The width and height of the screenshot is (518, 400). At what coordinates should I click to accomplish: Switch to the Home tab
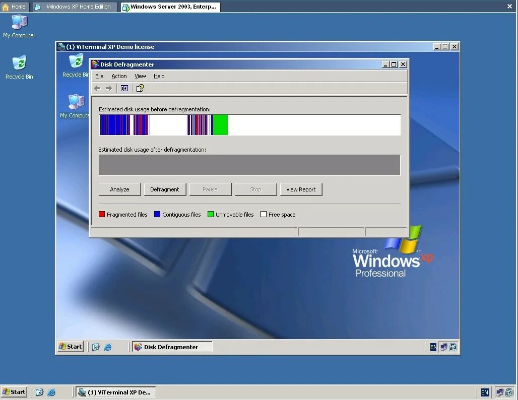[15, 7]
